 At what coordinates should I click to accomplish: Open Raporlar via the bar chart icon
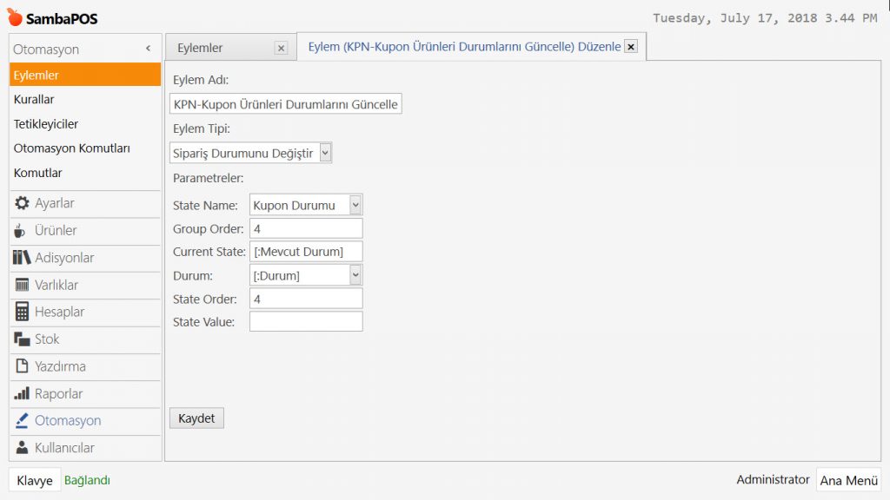22,393
